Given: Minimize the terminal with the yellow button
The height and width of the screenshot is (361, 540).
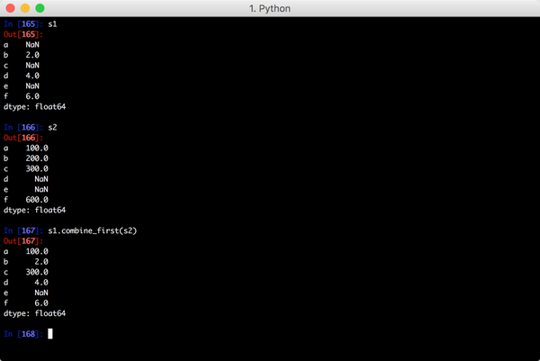Looking at the screenshot, I should (x=25, y=8).
